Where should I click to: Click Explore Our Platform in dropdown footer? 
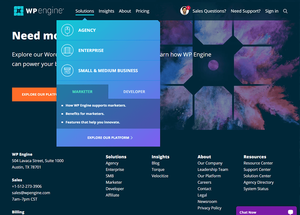[x=110, y=138]
